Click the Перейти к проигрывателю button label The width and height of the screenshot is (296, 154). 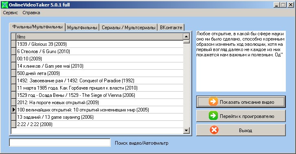[247, 116]
